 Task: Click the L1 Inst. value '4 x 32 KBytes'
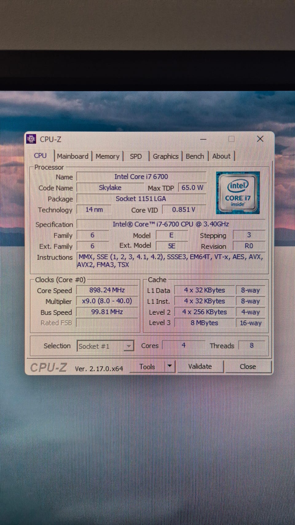(204, 301)
